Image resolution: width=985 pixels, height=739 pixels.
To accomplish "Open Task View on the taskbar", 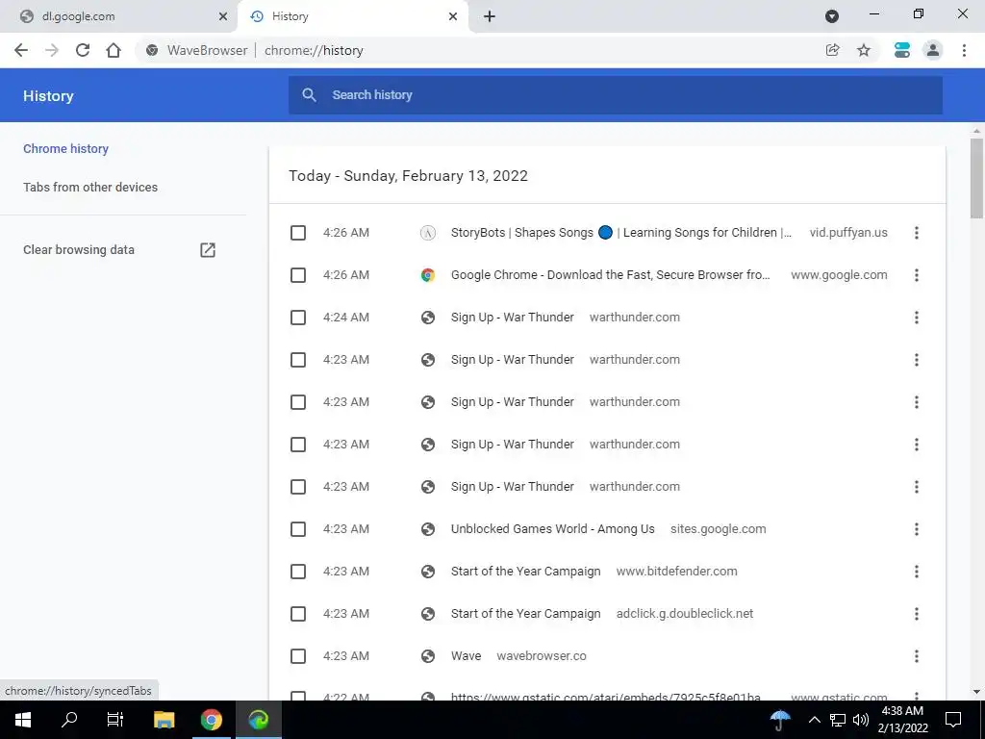I will coord(115,720).
